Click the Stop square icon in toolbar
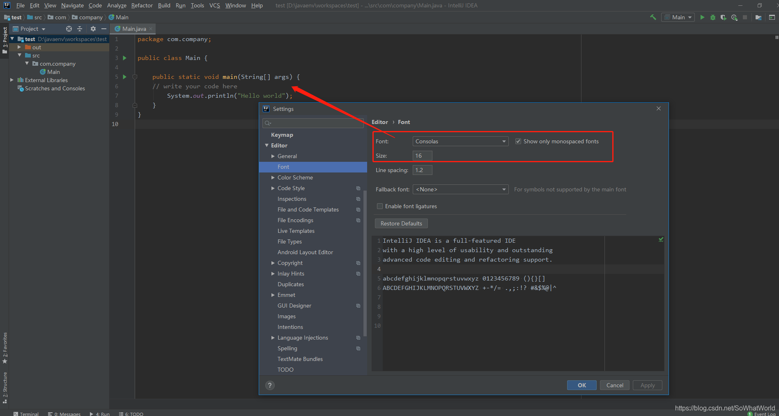 pyautogui.click(x=745, y=17)
